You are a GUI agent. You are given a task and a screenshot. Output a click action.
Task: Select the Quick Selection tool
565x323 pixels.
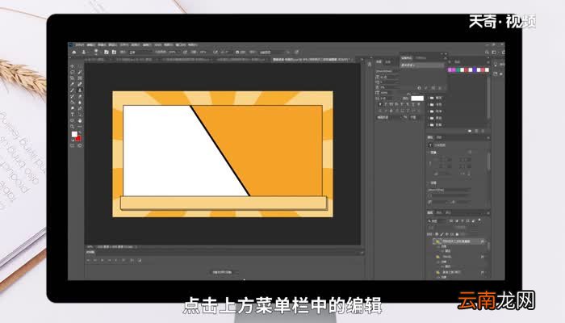(x=80, y=72)
